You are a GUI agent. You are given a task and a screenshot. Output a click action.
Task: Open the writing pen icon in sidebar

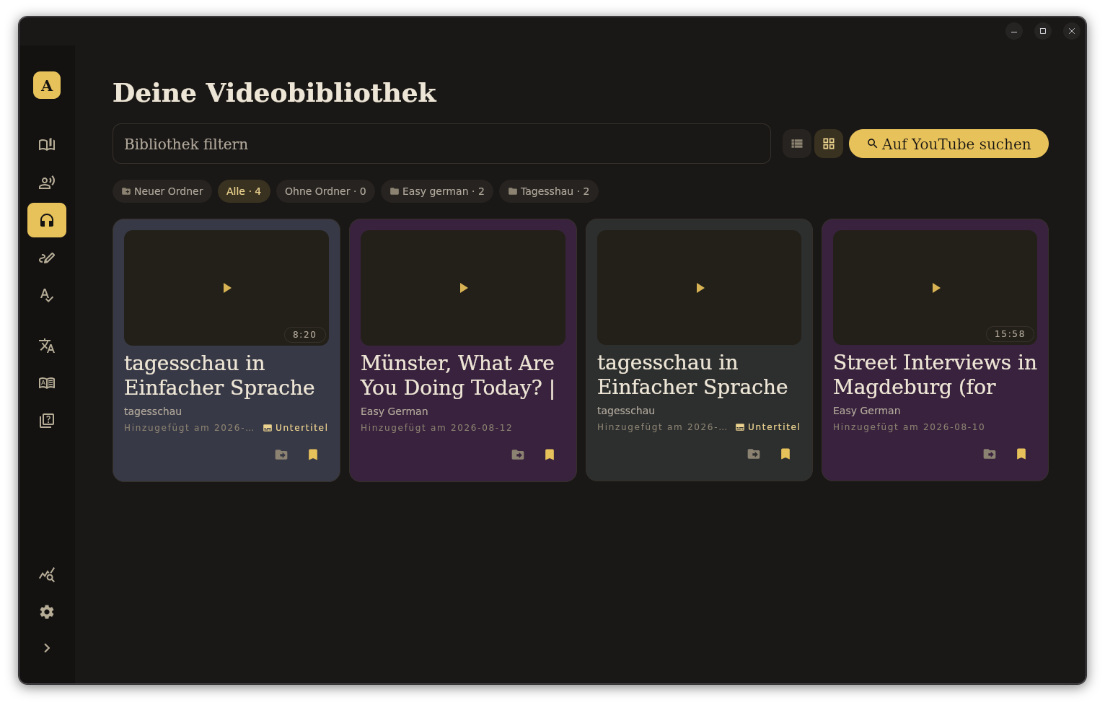[x=47, y=258]
